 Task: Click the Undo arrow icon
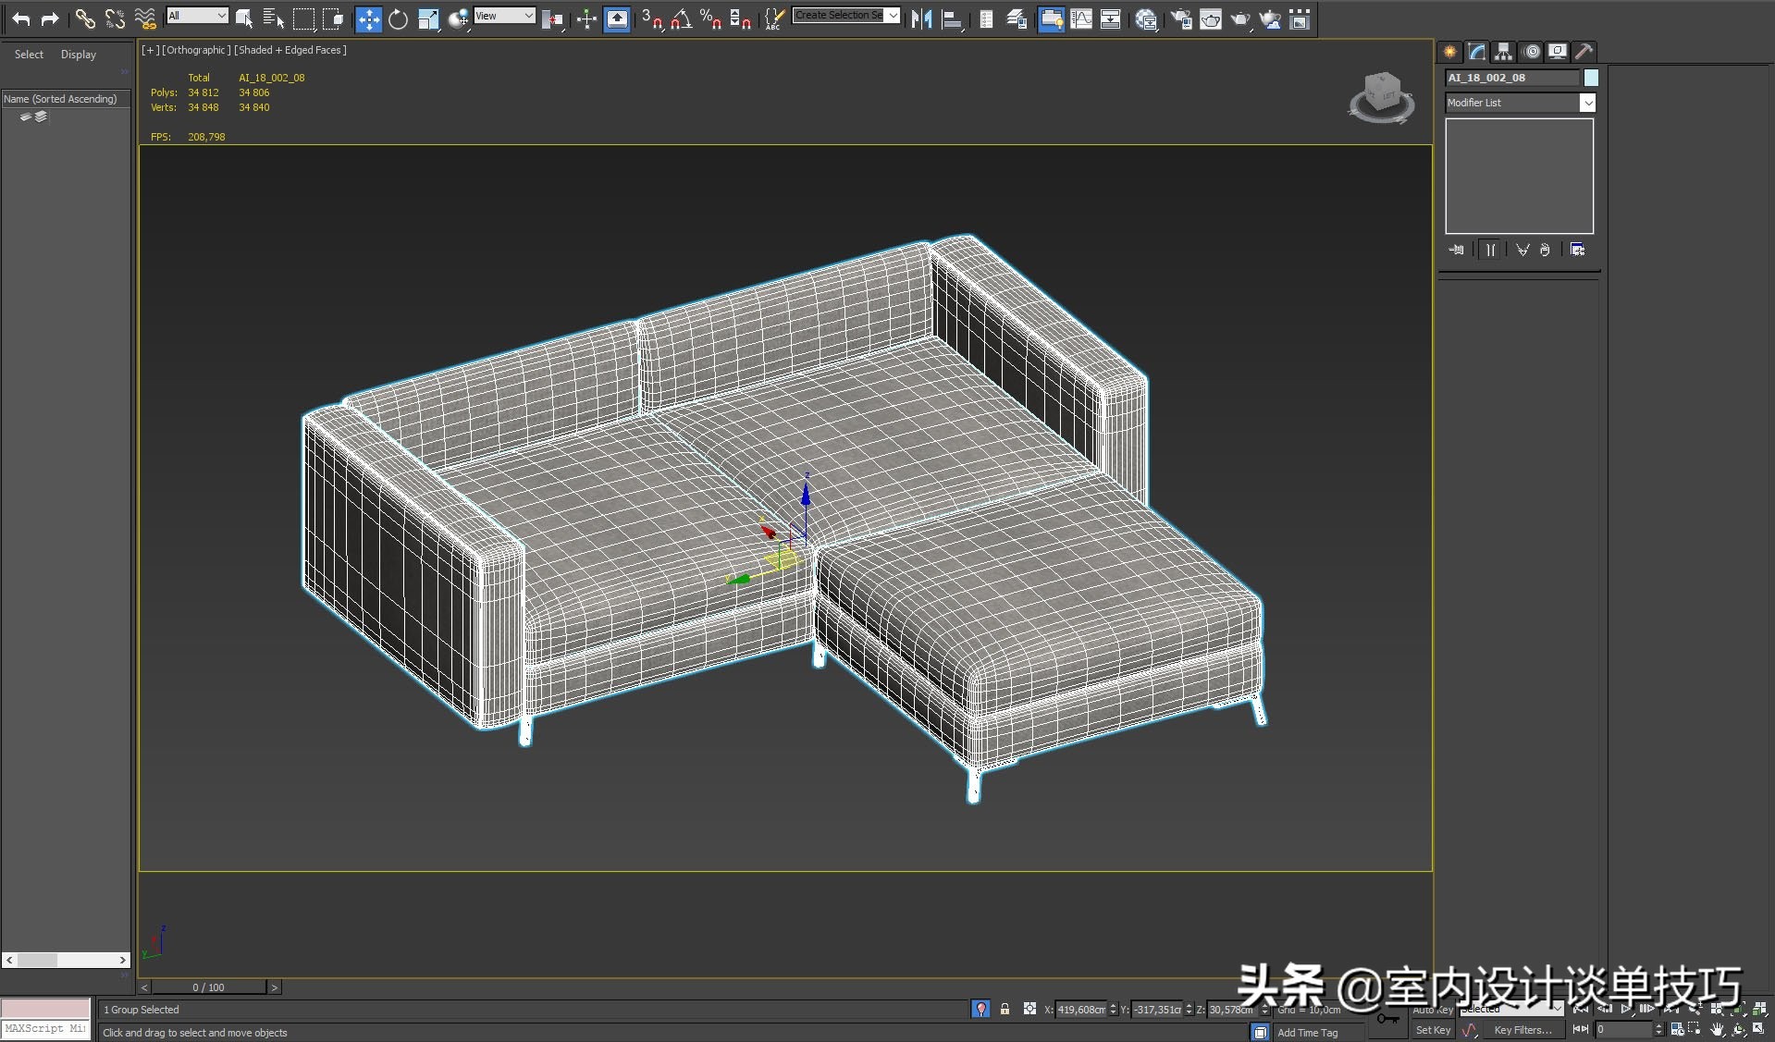(x=20, y=19)
